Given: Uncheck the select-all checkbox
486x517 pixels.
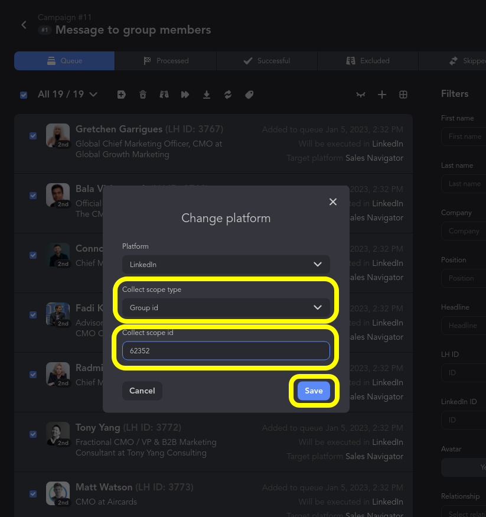Looking at the screenshot, I should click(x=24, y=95).
